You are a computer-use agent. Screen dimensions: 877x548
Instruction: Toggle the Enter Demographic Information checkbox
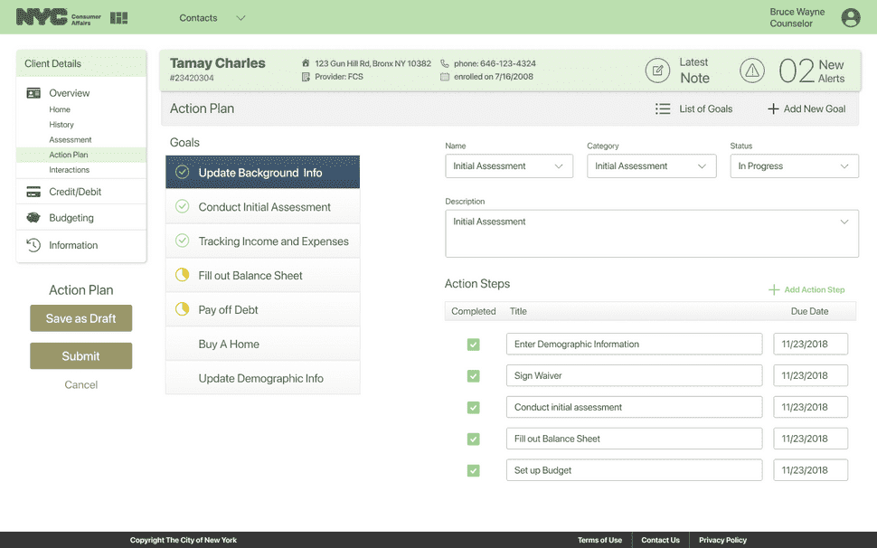(x=473, y=344)
